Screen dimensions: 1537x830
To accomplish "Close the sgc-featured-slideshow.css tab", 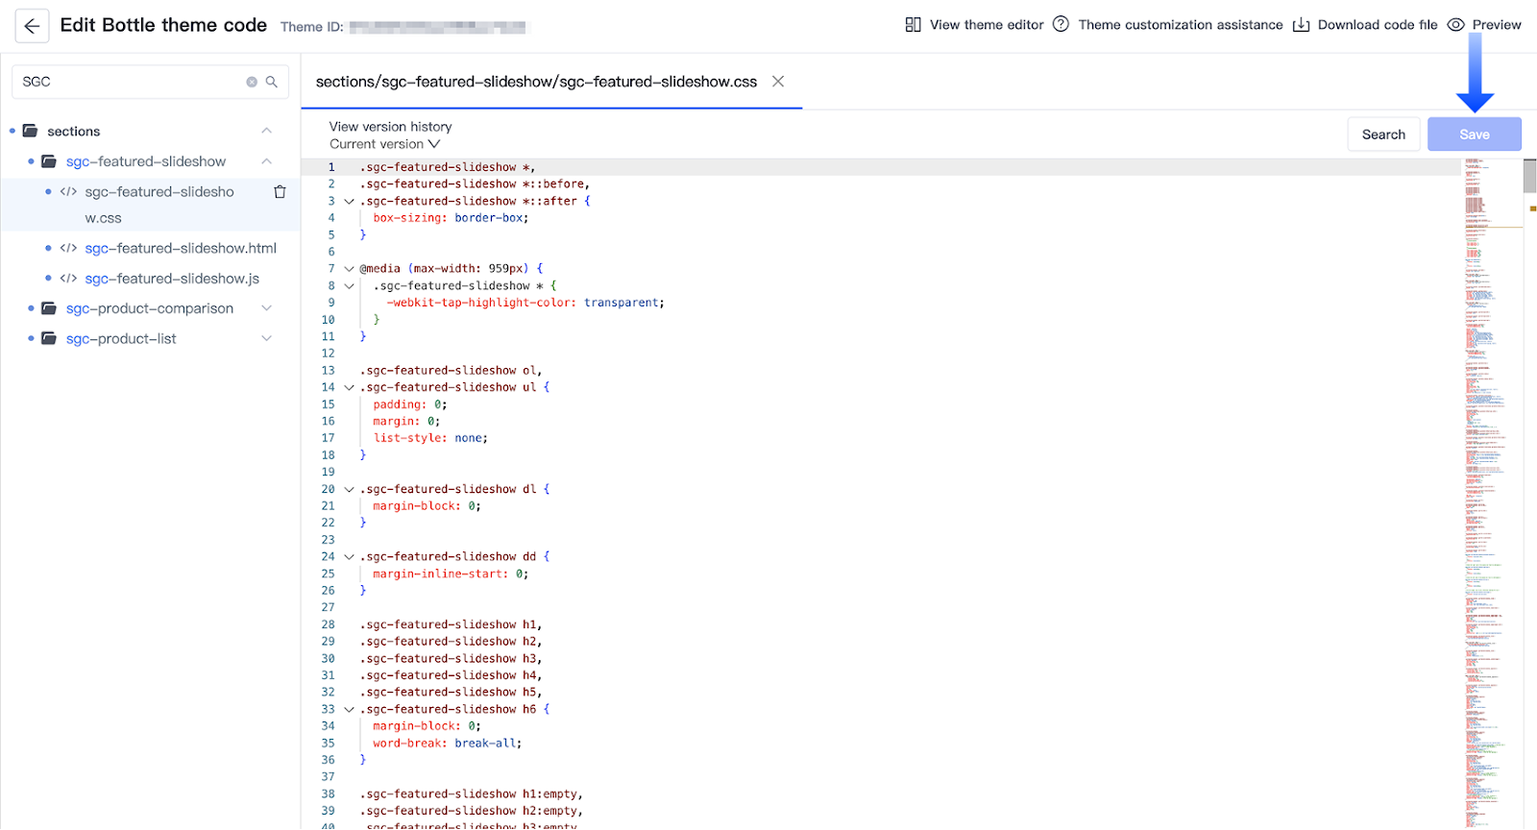I will point(778,82).
